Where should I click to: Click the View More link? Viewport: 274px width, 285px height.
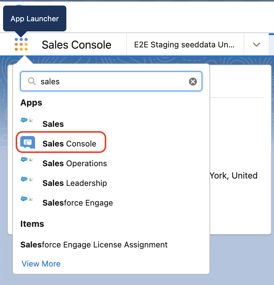click(x=41, y=264)
